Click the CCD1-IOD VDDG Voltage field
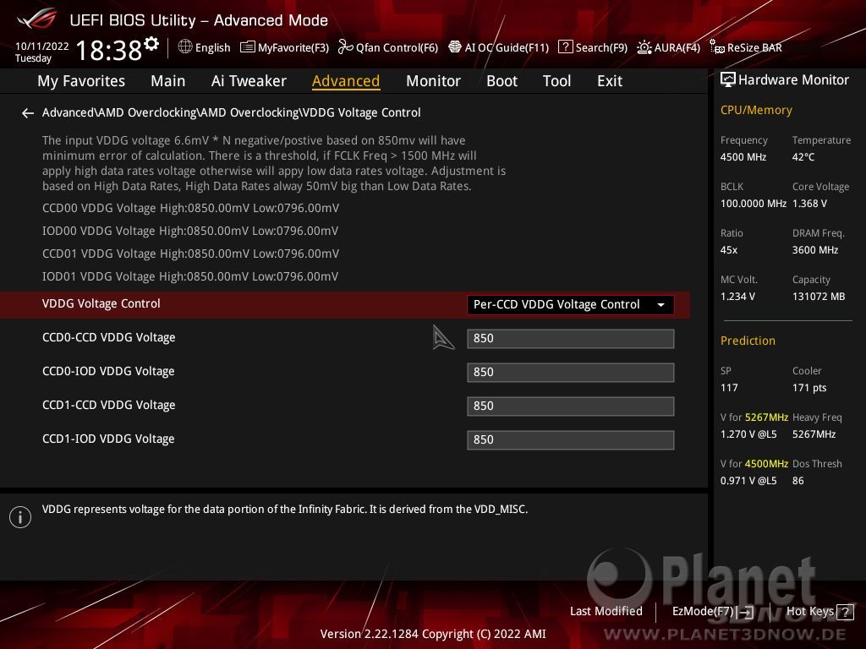Image resolution: width=866 pixels, height=649 pixels. [x=570, y=439]
